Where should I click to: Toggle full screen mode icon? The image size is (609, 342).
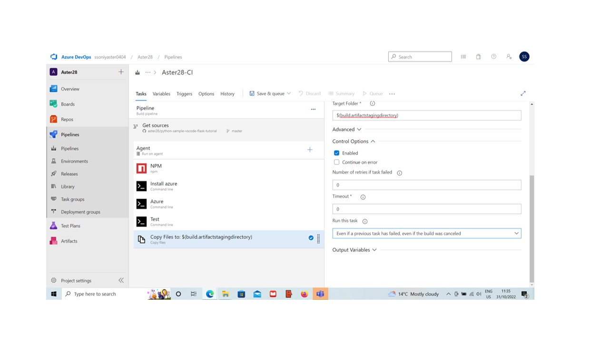[x=523, y=94]
